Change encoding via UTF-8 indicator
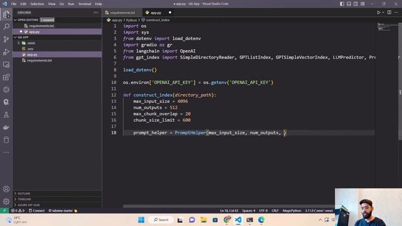The image size is (402, 226). 263,211
